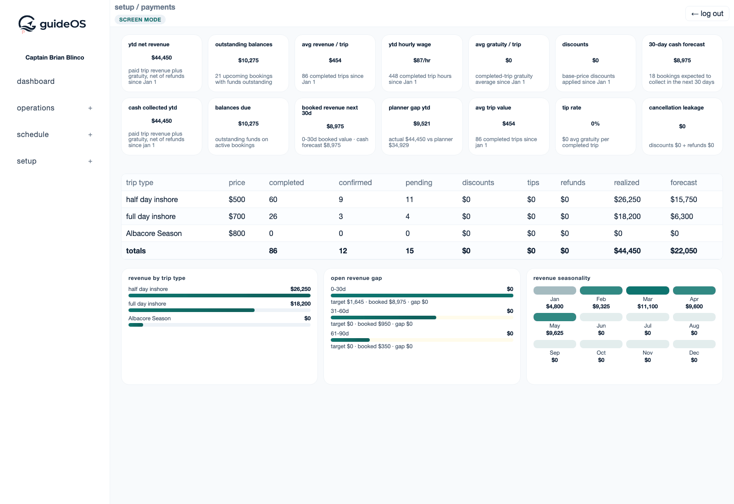
Task: Select the full day inshore table row
Action: [422, 216]
